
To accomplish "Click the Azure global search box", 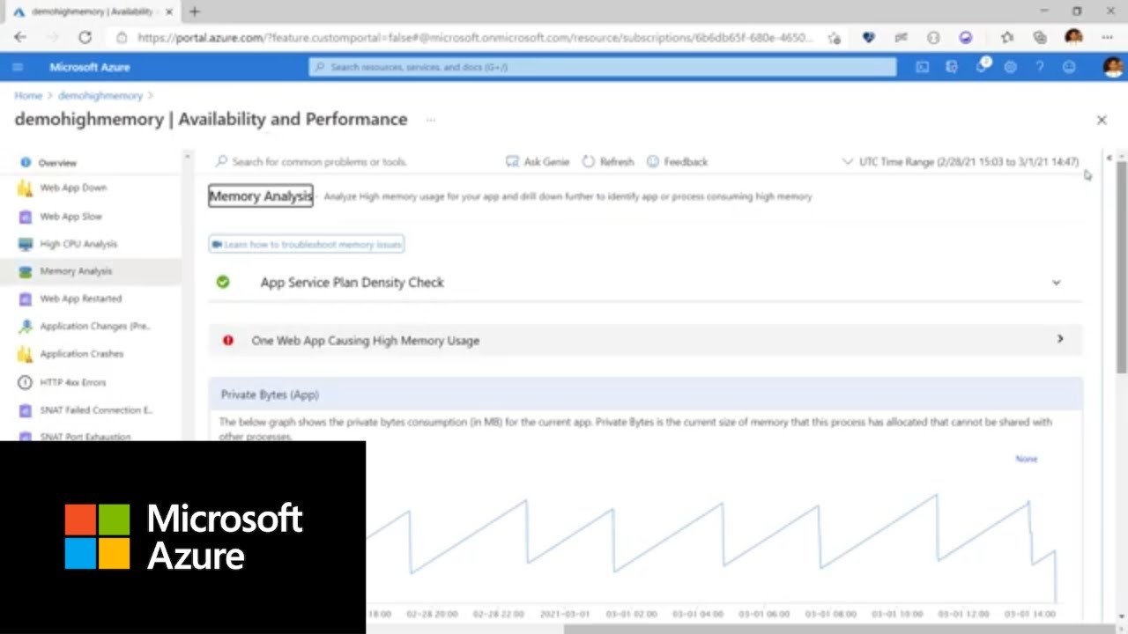I will 602,67.
